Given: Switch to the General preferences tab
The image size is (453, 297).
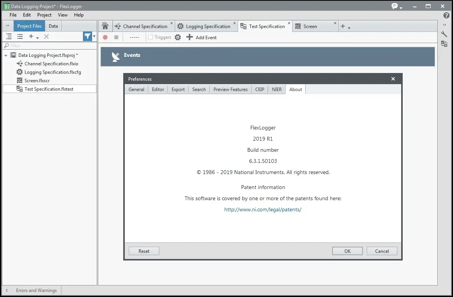Looking at the screenshot, I should tap(136, 90).
